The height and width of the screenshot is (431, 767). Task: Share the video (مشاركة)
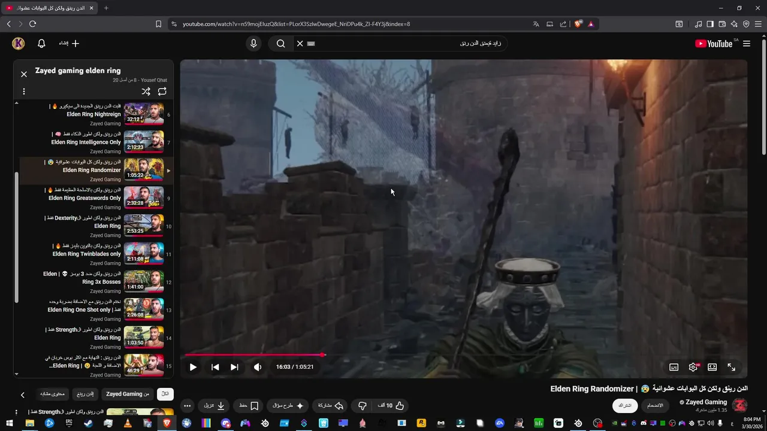(x=330, y=406)
